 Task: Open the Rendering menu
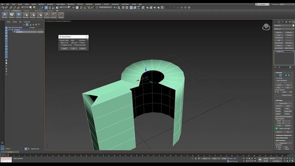pyautogui.click(x=71, y=4)
